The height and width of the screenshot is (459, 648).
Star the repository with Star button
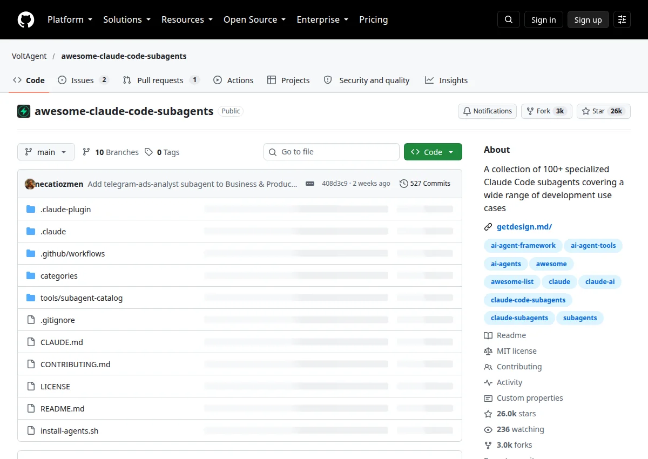pos(604,111)
